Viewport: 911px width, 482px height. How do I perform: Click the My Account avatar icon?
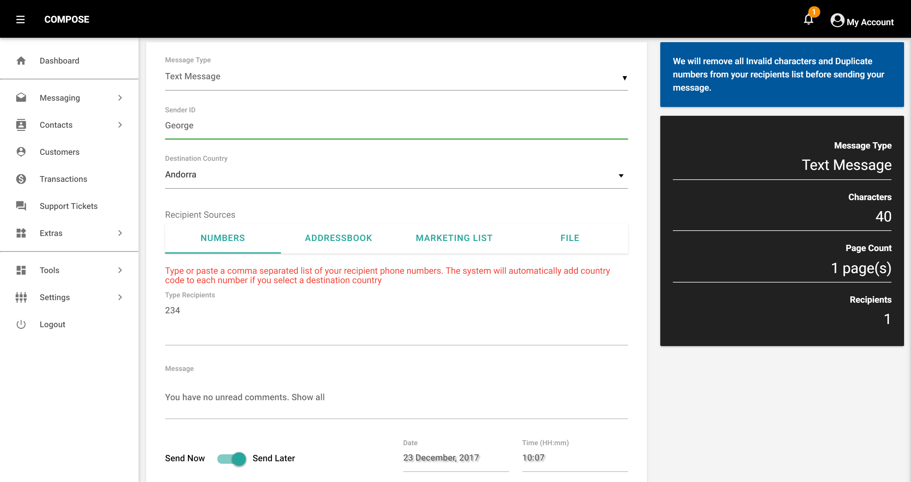pos(837,20)
